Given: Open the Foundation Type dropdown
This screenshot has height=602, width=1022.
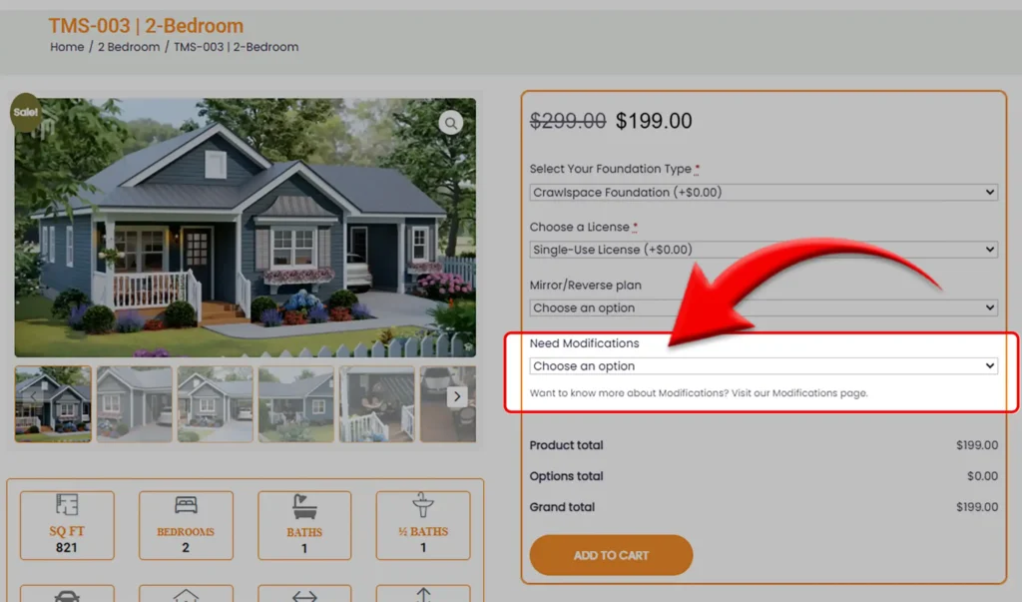Looking at the screenshot, I should (764, 193).
